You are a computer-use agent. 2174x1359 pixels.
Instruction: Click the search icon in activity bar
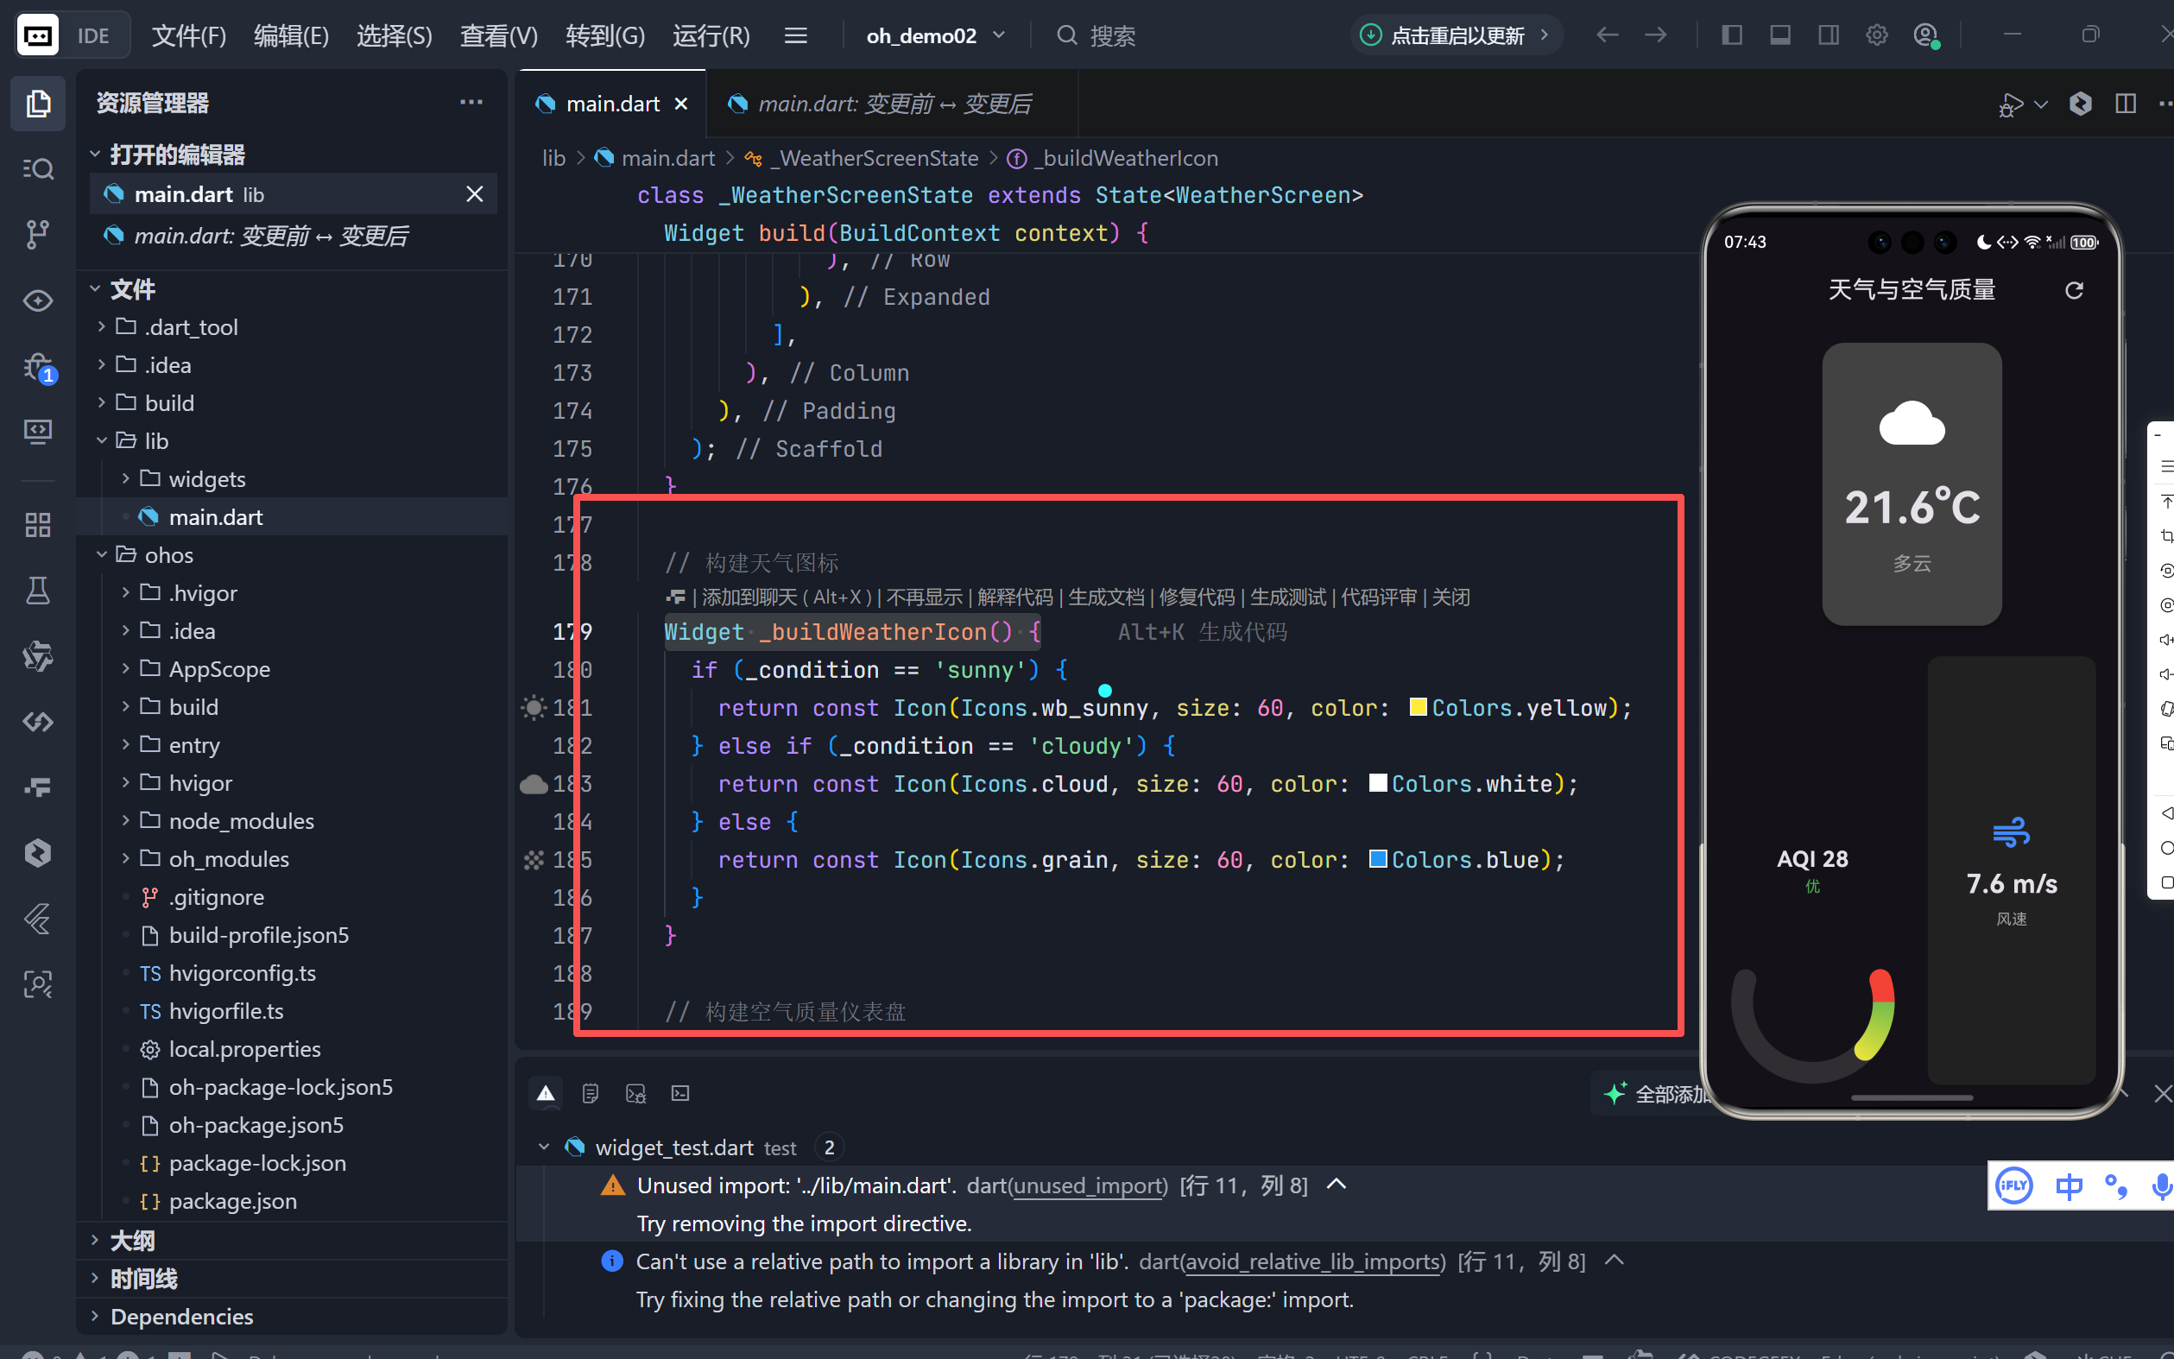tap(37, 169)
